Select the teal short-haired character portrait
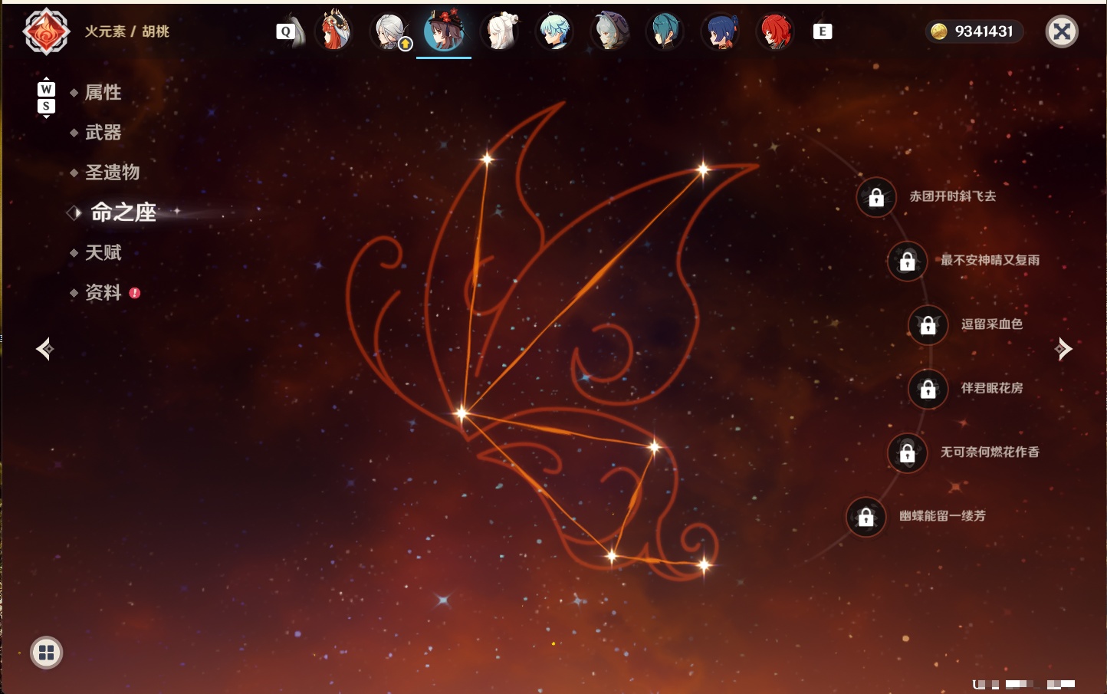Screen dimensions: 1107x694 pos(665,31)
